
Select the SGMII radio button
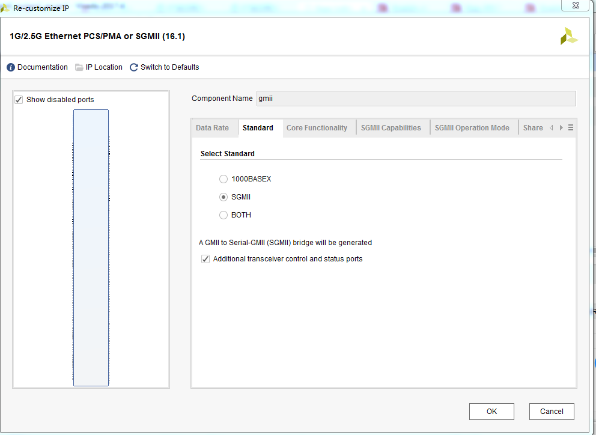coord(223,197)
